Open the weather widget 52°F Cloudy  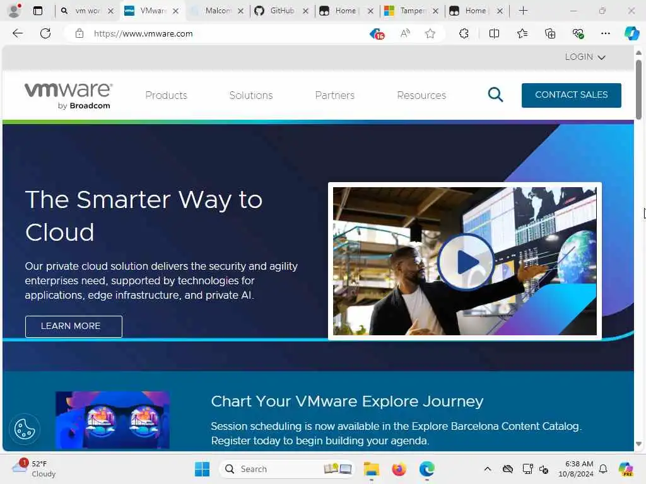34,469
